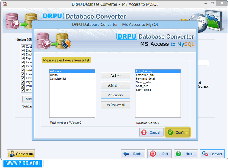Viewport: 228px width, 168px height.
Task: Click the << Remove all button
Action: (115, 105)
